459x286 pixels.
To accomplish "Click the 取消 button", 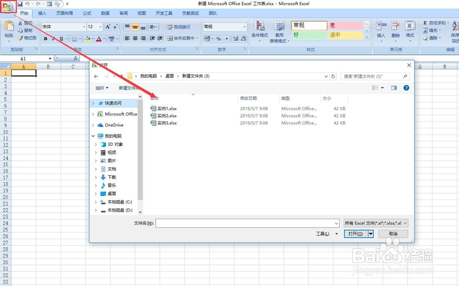I will pyautogui.click(x=393, y=234).
